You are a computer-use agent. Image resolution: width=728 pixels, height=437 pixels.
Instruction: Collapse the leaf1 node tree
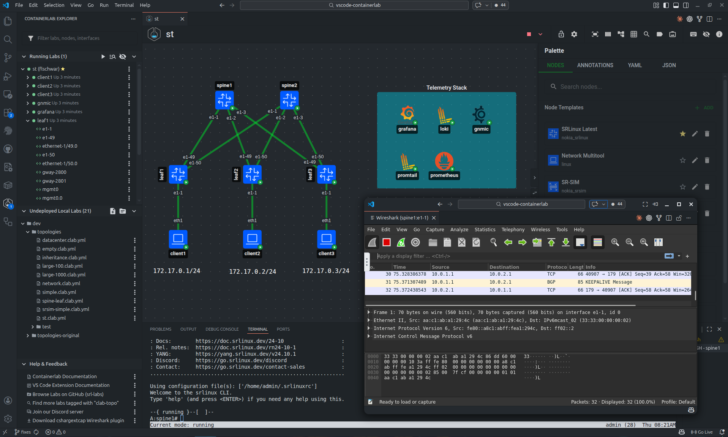coord(28,121)
